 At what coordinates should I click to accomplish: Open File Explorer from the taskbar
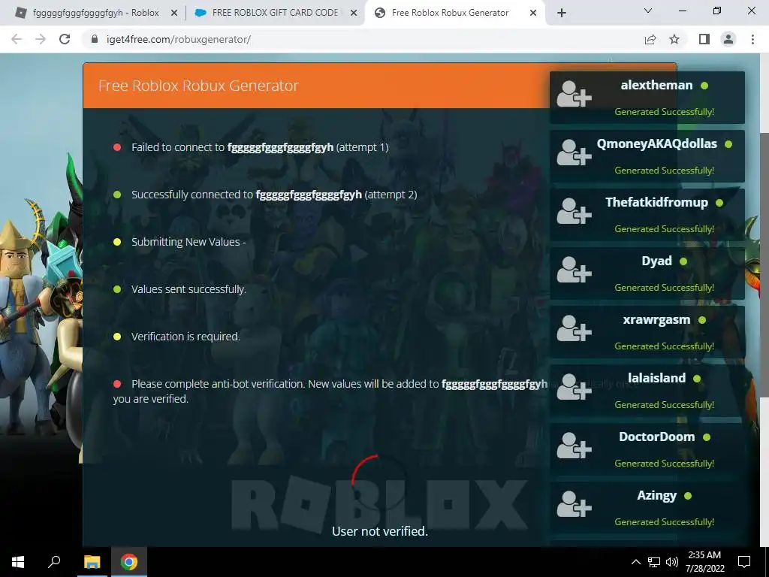click(x=92, y=562)
